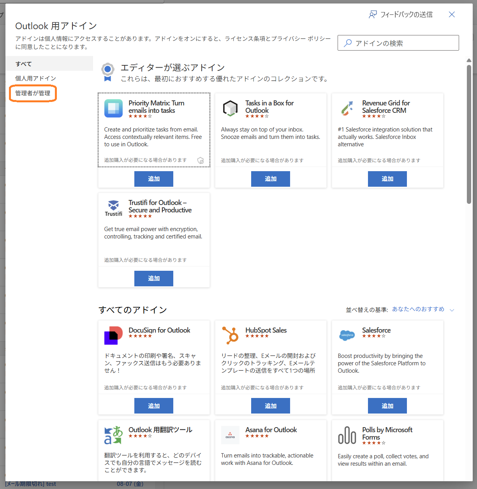477x489 pixels.
Task: Close the Outlook add-ins dialog
Action: (x=452, y=14)
